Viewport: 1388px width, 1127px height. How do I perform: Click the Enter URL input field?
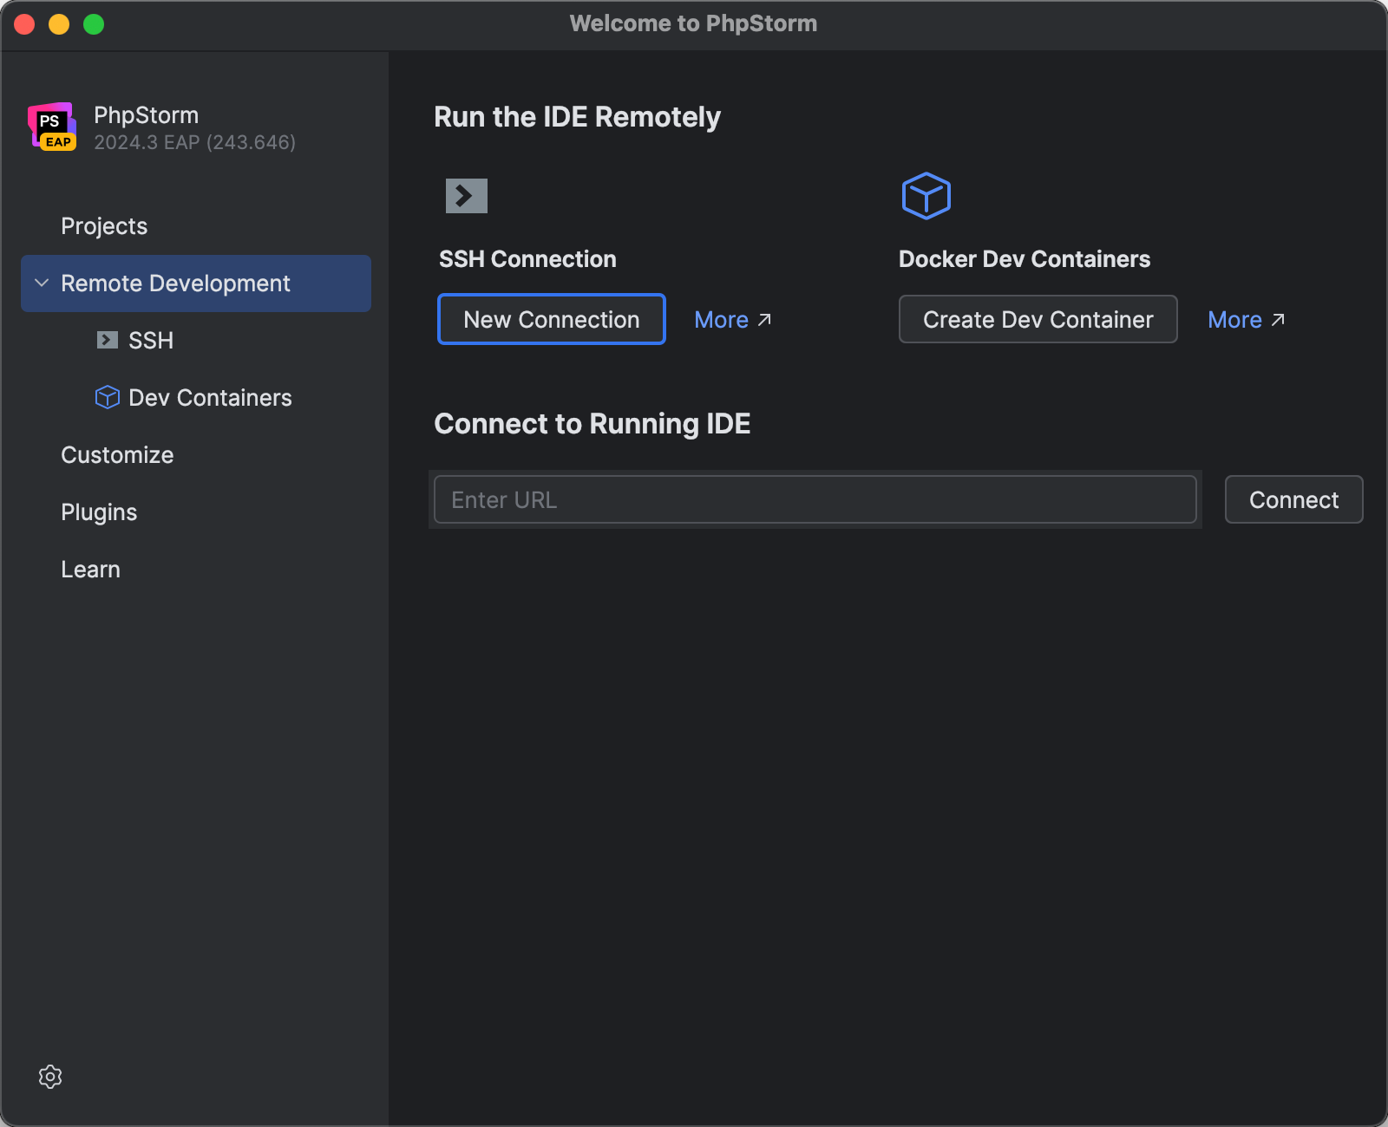click(815, 499)
